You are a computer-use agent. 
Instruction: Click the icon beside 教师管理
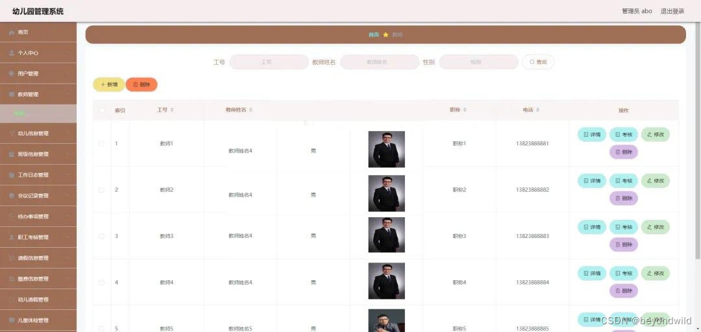[x=12, y=94]
